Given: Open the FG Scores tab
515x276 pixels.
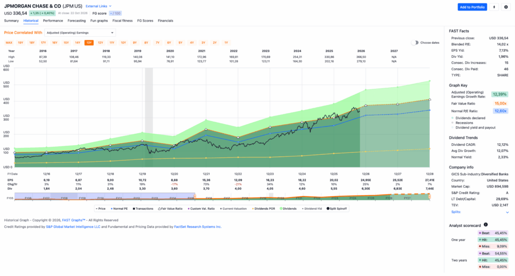Looking at the screenshot, I should point(145,21).
